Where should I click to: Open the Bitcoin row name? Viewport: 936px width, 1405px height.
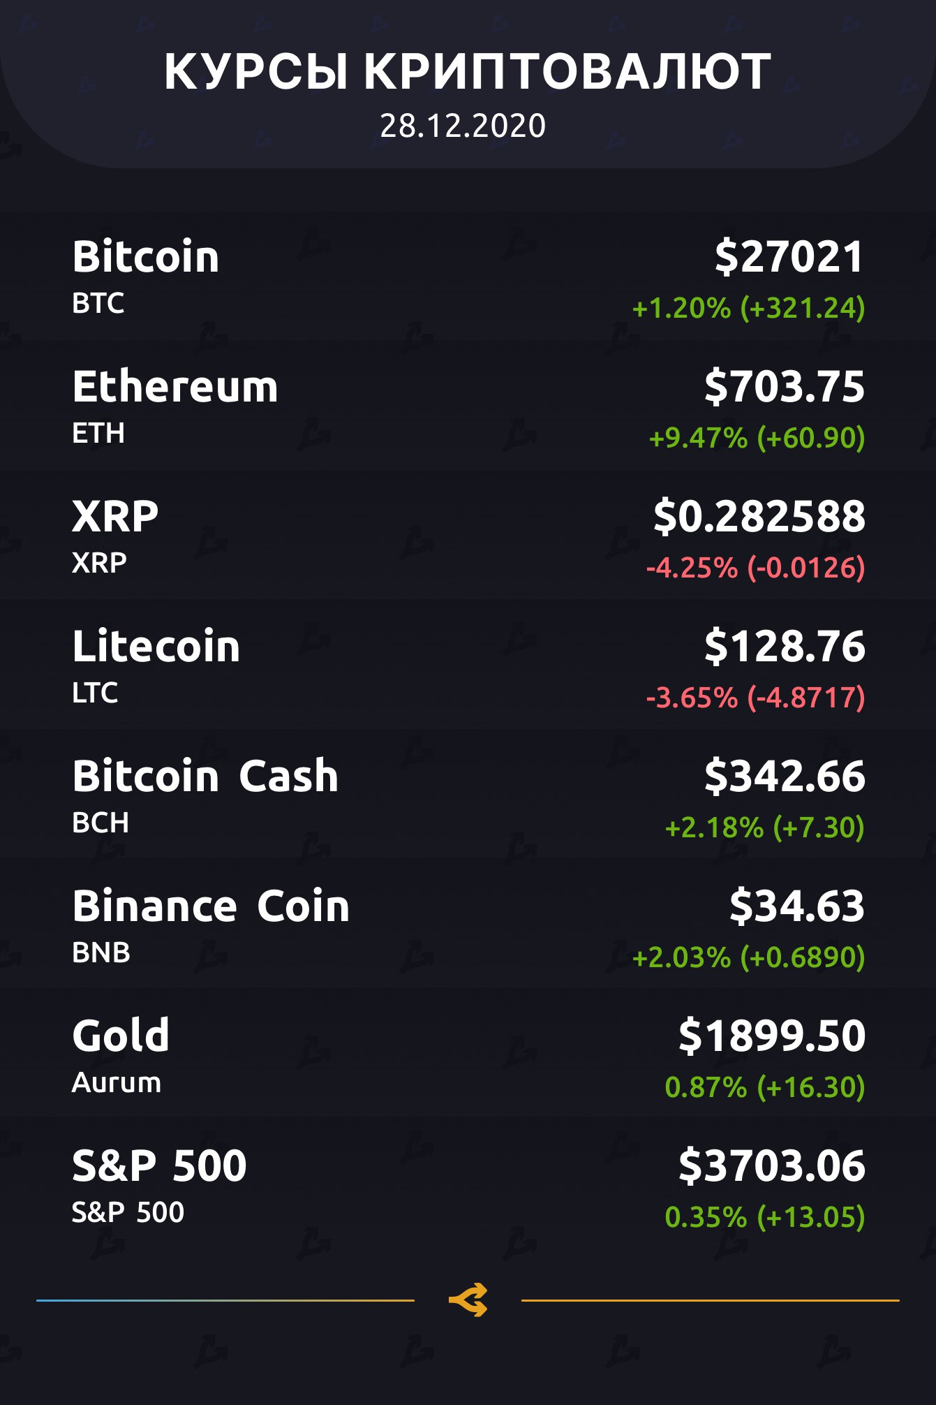(146, 256)
